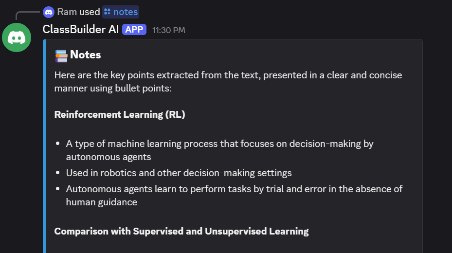Click the bullet dot before "Used in robotics"
The height and width of the screenshot is (253, 452).
point(58,173)
